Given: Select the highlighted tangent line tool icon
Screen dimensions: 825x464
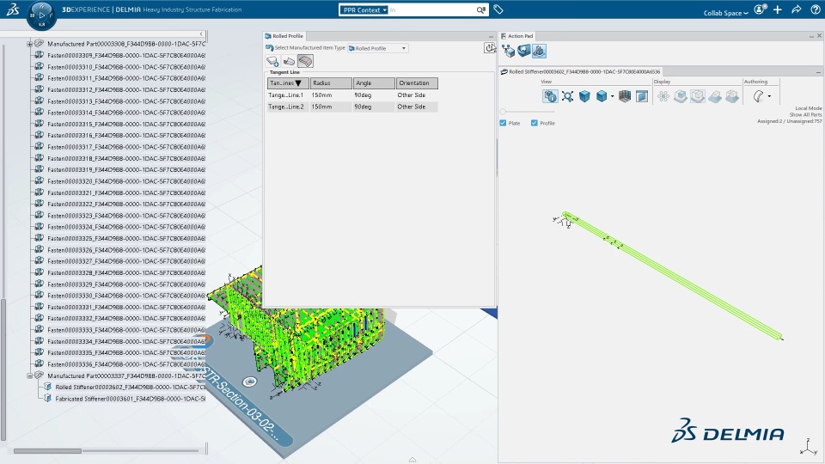Looking at the screenshot, I should tap(305, 61).
